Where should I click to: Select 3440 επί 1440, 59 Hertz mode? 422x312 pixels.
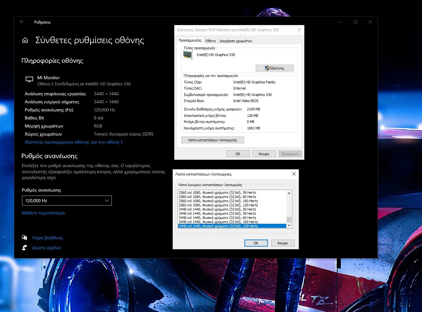[x=232, y=213]
